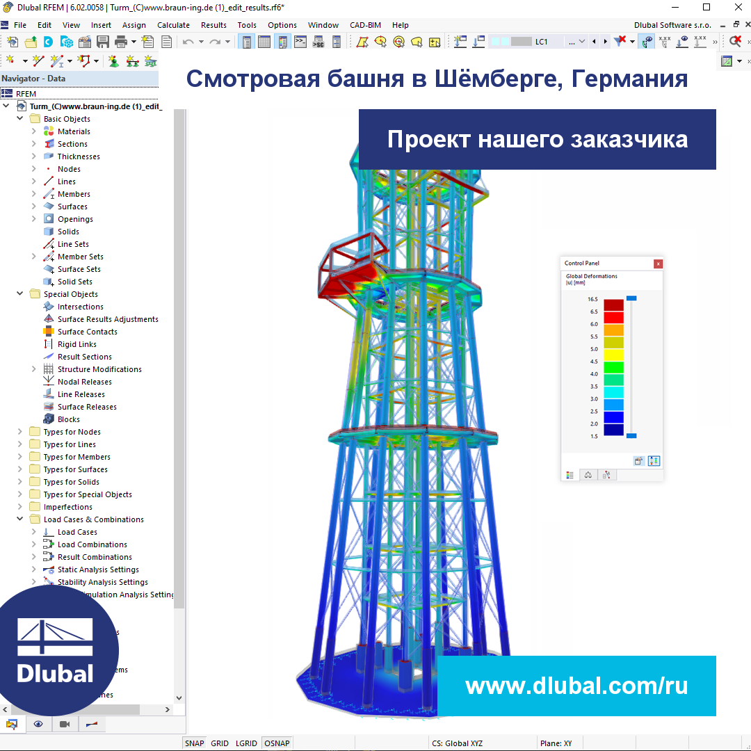Select the balance scale tab in Control Panel
The width and height of the screenshot is (751, 751).
588,474
